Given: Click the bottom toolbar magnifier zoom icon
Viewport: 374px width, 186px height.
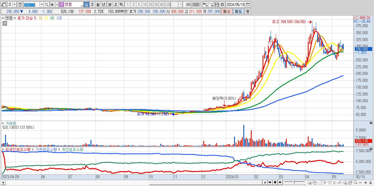Looking at the screenshot, I should (x=355, y=182).
